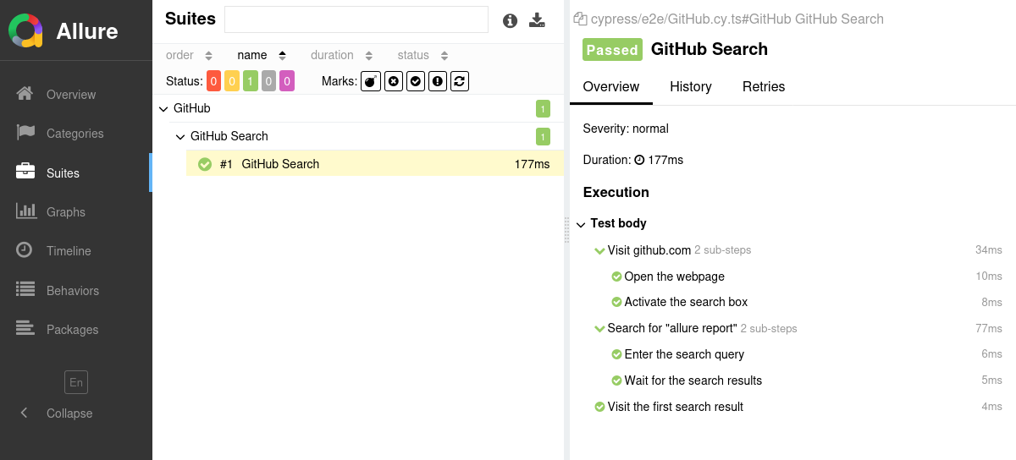The image size is (1016, 460).
Task: Go to Categories in the sidebar
Action: 75,134
